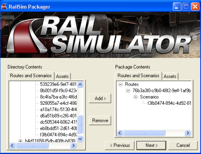Minimize the RailSim Packager window

tap(177, 7)
